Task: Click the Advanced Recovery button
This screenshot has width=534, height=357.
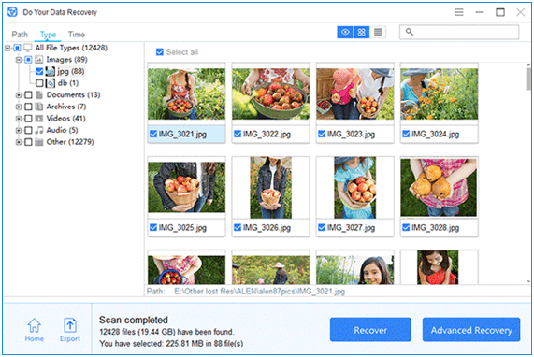Action: (x=471, y=330)
